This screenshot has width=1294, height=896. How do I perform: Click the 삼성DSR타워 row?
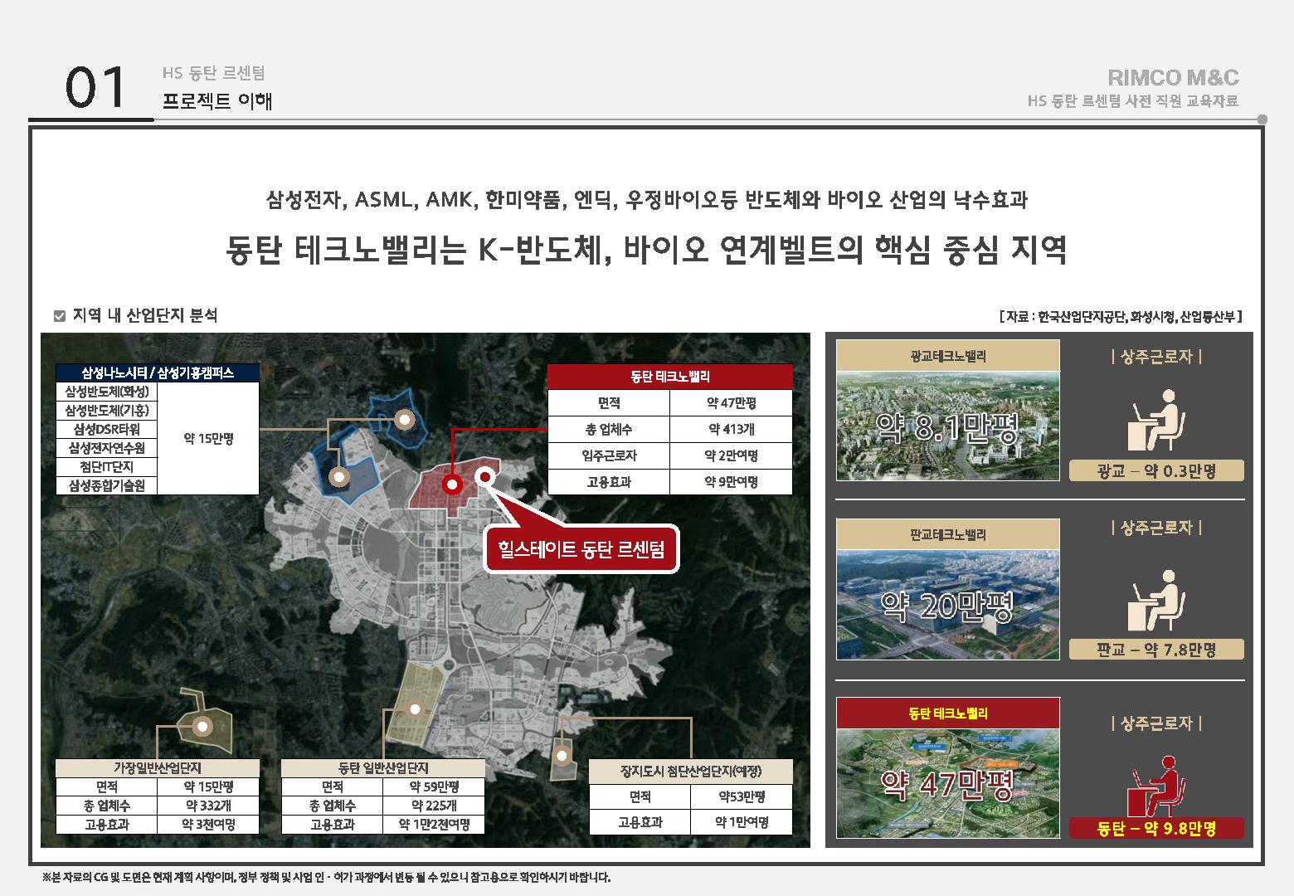pyautogui.click(x=107, y=429)
